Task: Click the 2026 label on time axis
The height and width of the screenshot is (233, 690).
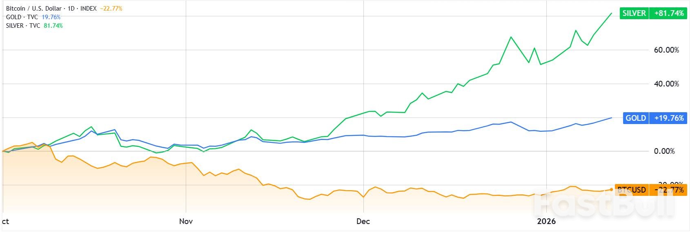Action: pyautogui.click(x=546, y=221)
